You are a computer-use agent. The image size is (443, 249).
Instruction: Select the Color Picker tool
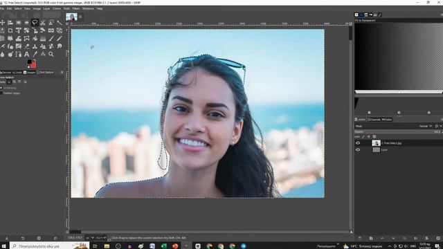coord(35,54)
